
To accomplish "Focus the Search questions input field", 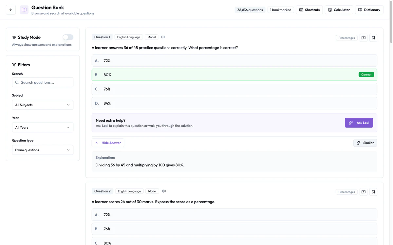I will click(43, 82).
